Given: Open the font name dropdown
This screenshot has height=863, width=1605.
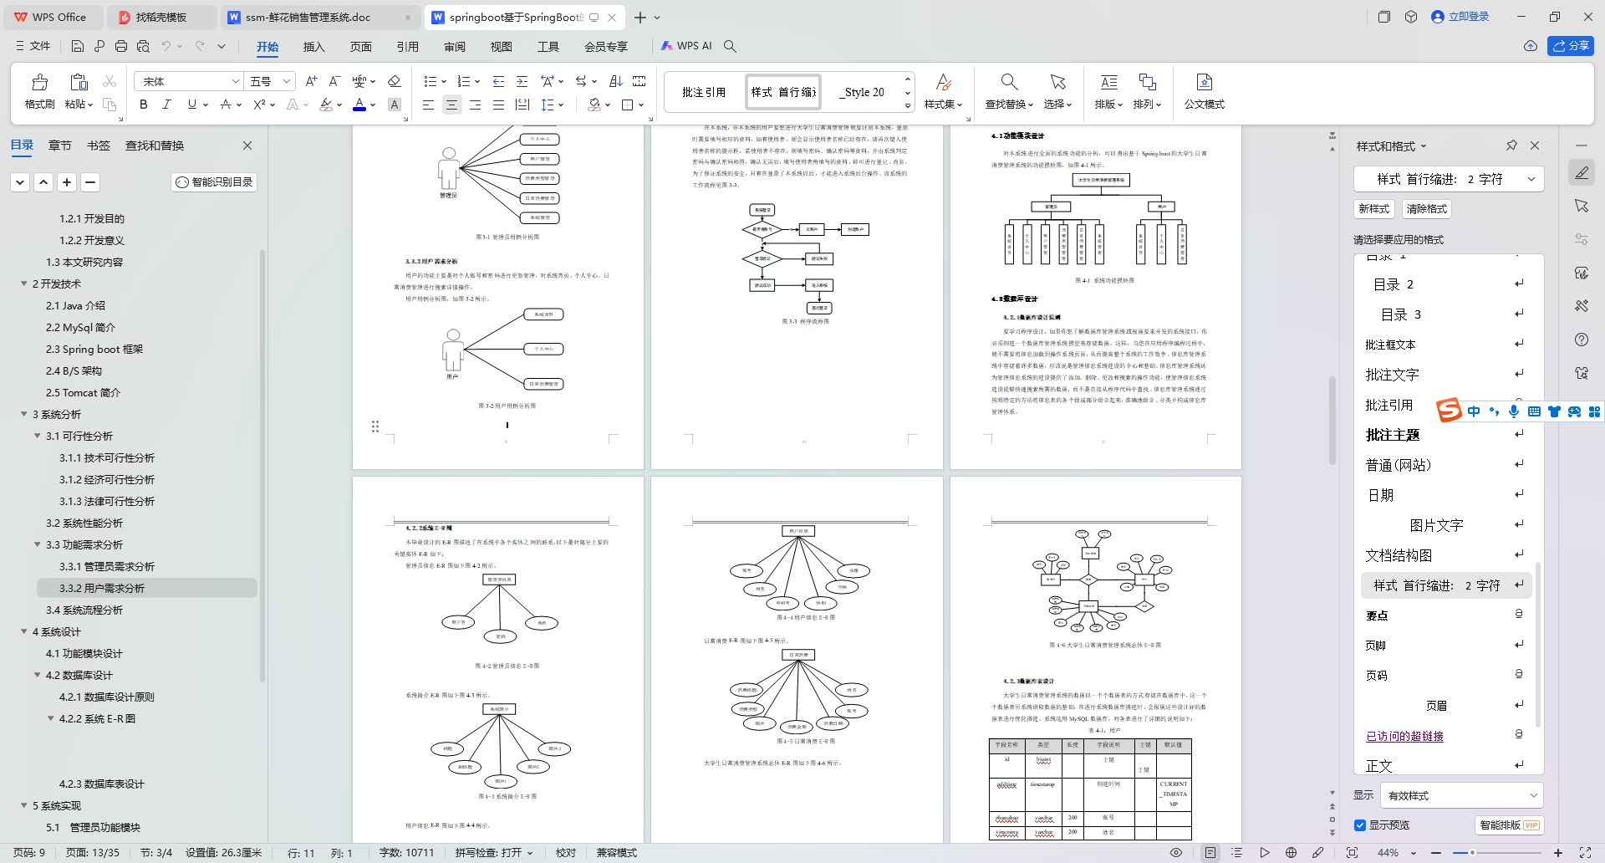Looking at the screenshot, I should pyautogui.click(x=235, y=81).
